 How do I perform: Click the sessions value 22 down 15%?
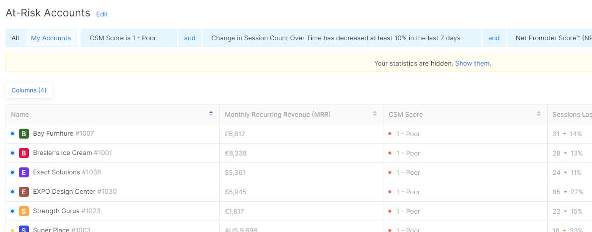(567, 211)
